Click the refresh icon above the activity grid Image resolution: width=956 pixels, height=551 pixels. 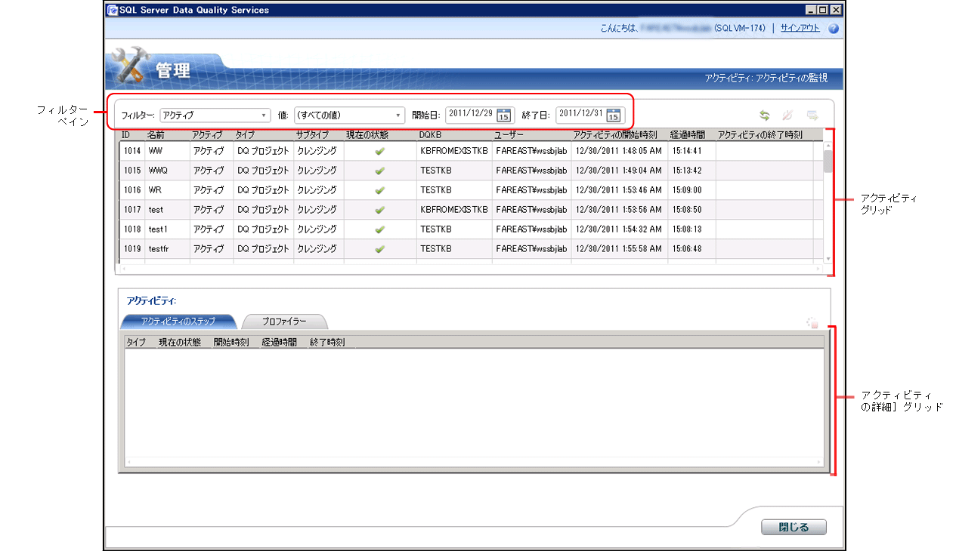coord(765,115)
